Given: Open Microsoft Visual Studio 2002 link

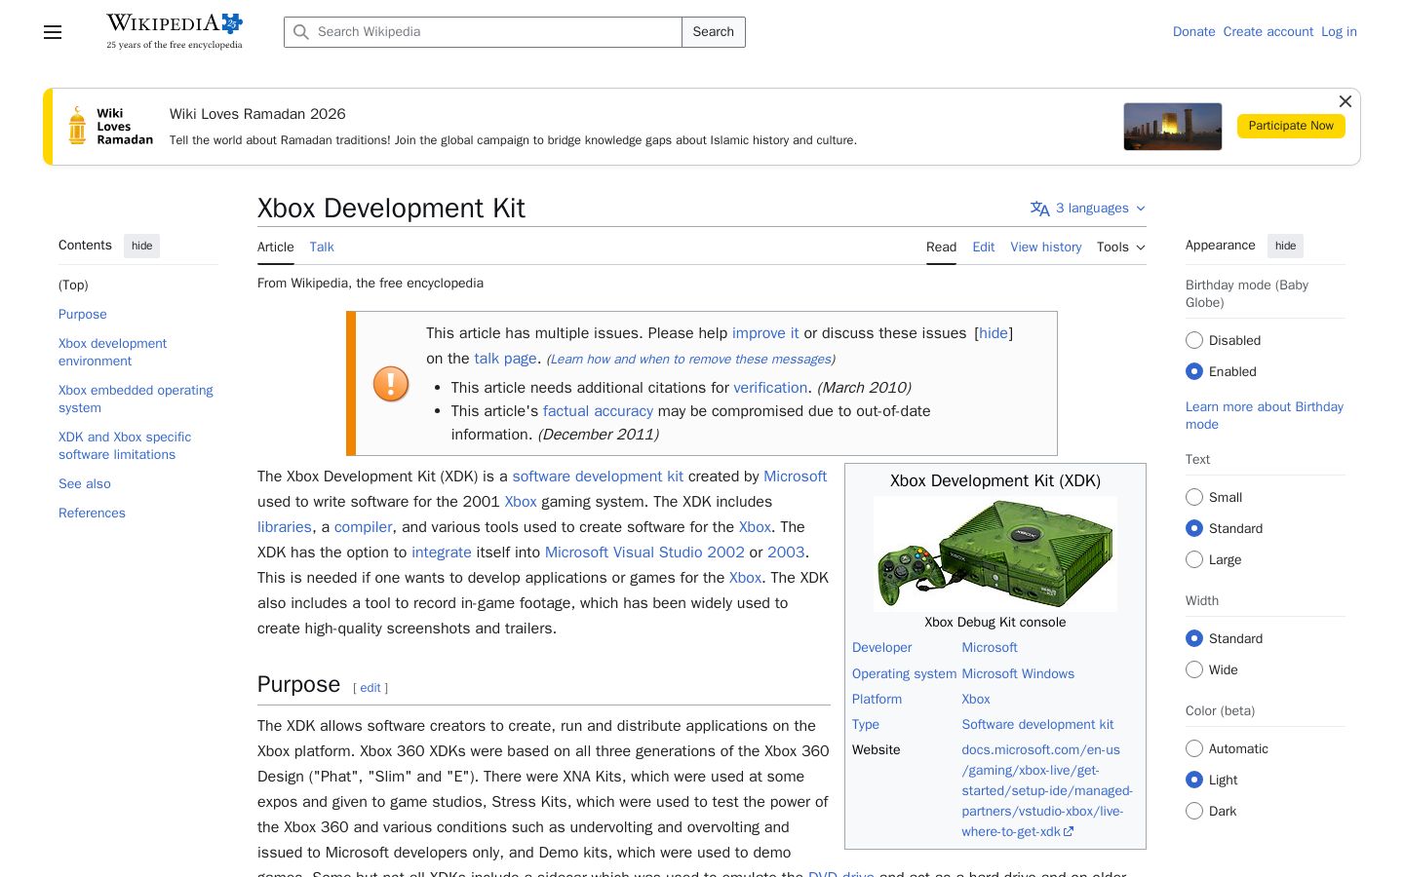Looking at the screenshot, I should pyautogui.click(x=644, y=553).
